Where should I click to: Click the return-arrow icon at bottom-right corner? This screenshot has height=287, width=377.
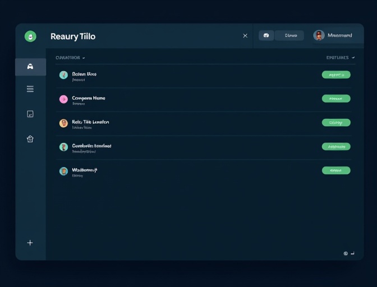(352, 253)
